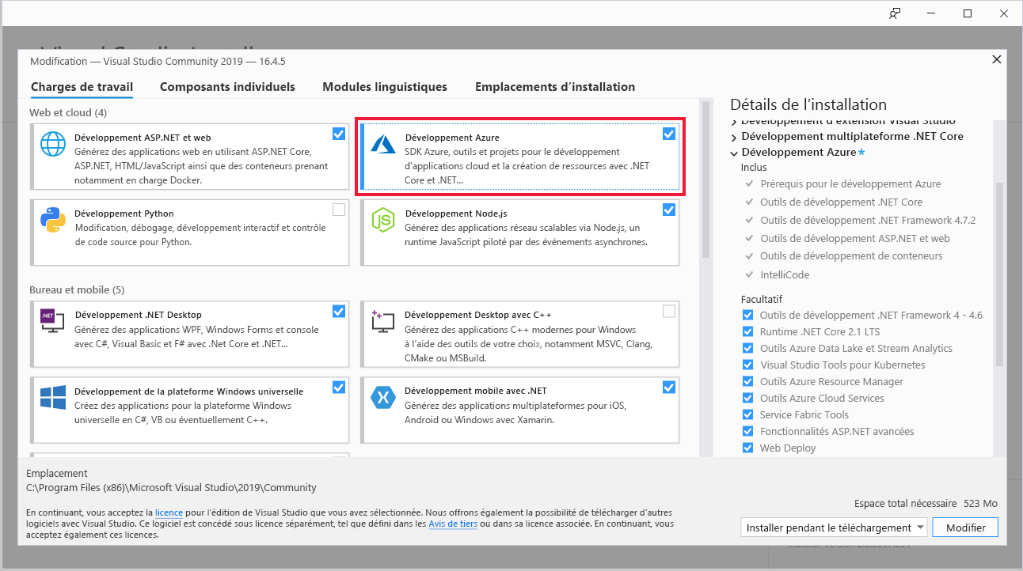The width and height of the screenshot is (1023, 571).
Task: Click the Desktop C++ monitor icon
Action: 384,321
